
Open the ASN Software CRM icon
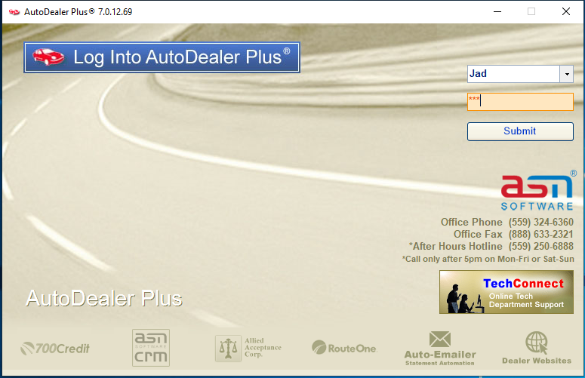(x=151, y=348)
